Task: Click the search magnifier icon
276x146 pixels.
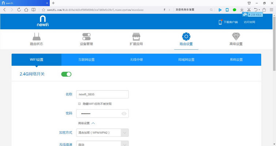Action: (x=211, y=10)
